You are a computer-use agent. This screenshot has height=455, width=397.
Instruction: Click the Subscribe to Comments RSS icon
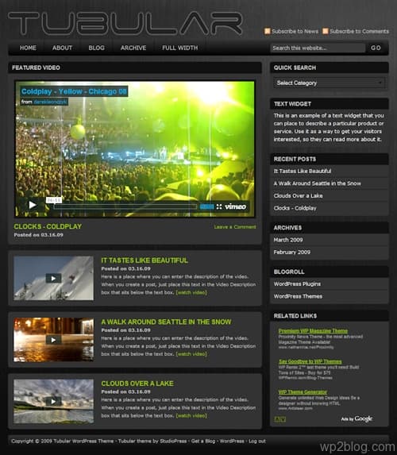tap(326, 31)
